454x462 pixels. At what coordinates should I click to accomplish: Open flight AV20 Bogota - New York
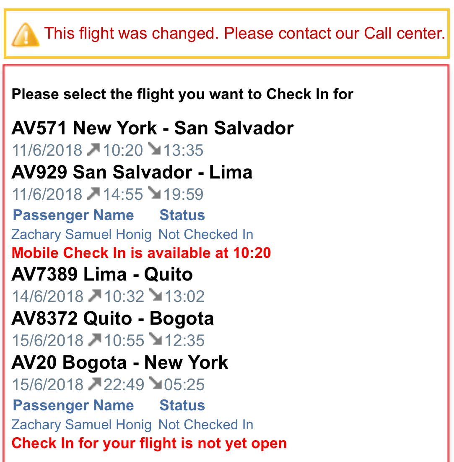click(119, 362)
